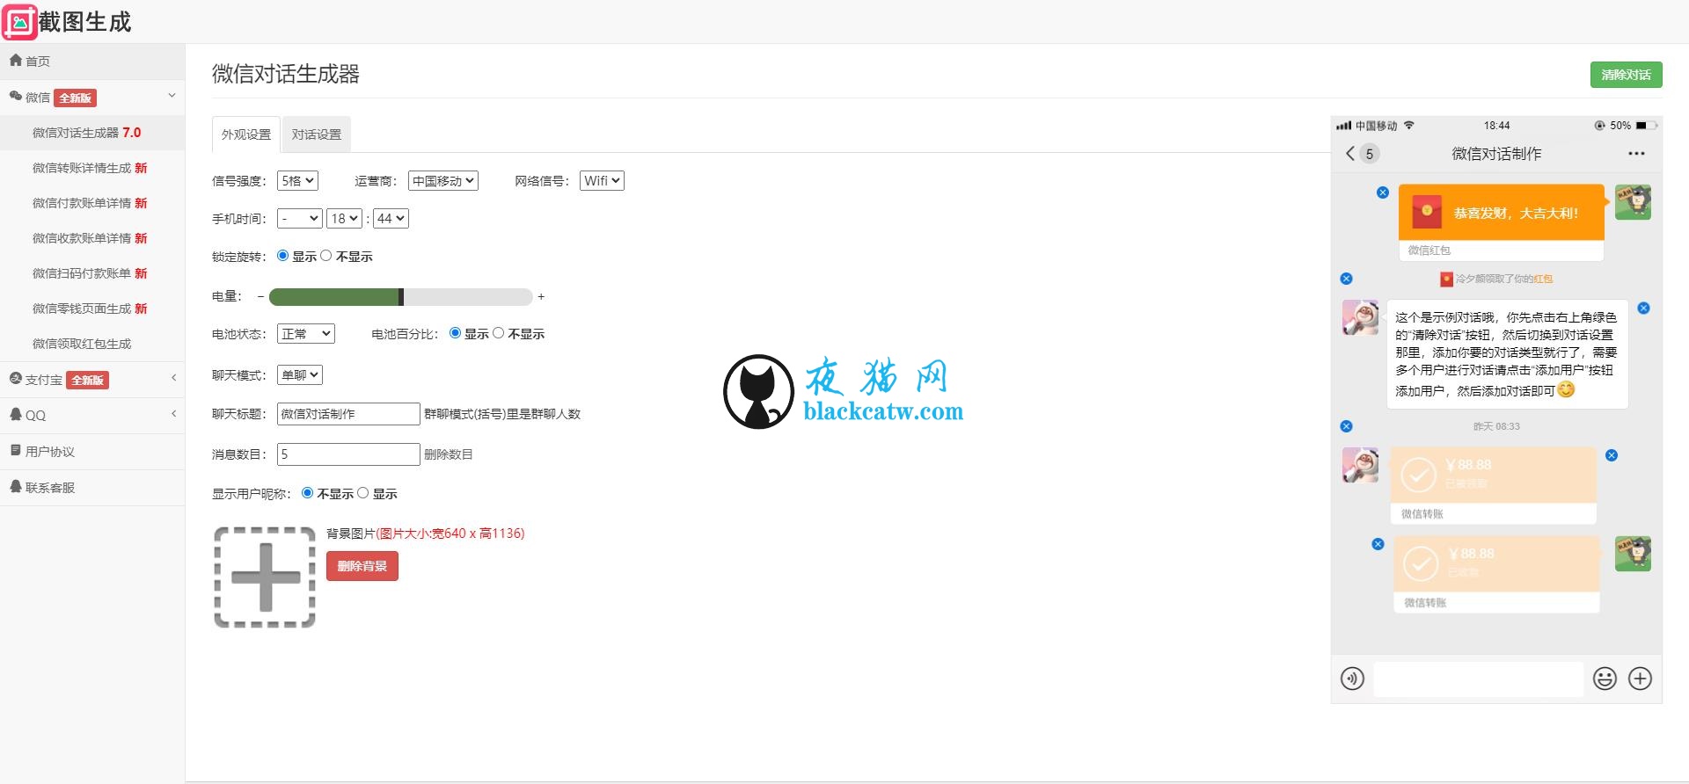Image resolution: width=1689 pixels, height=784 pixels.
Task: Collapse the 微信 sidebar section
Action: click(92, 97)
